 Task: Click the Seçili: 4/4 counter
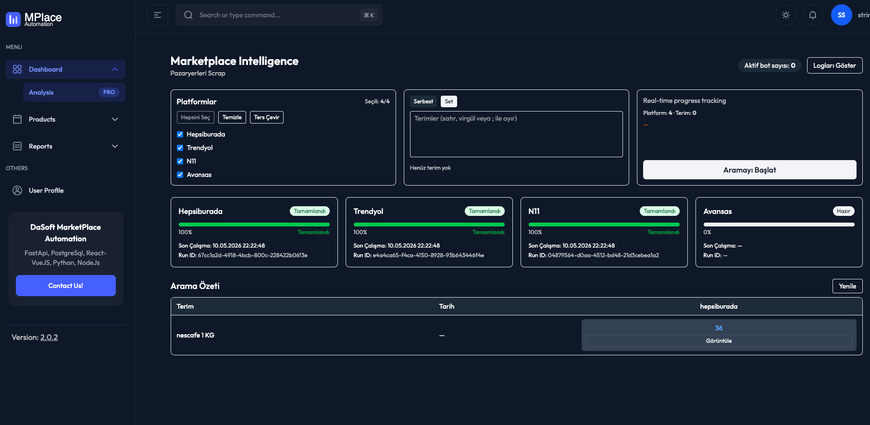377,101
